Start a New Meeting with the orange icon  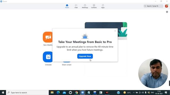pyautogui.click(x=48, y=37)
